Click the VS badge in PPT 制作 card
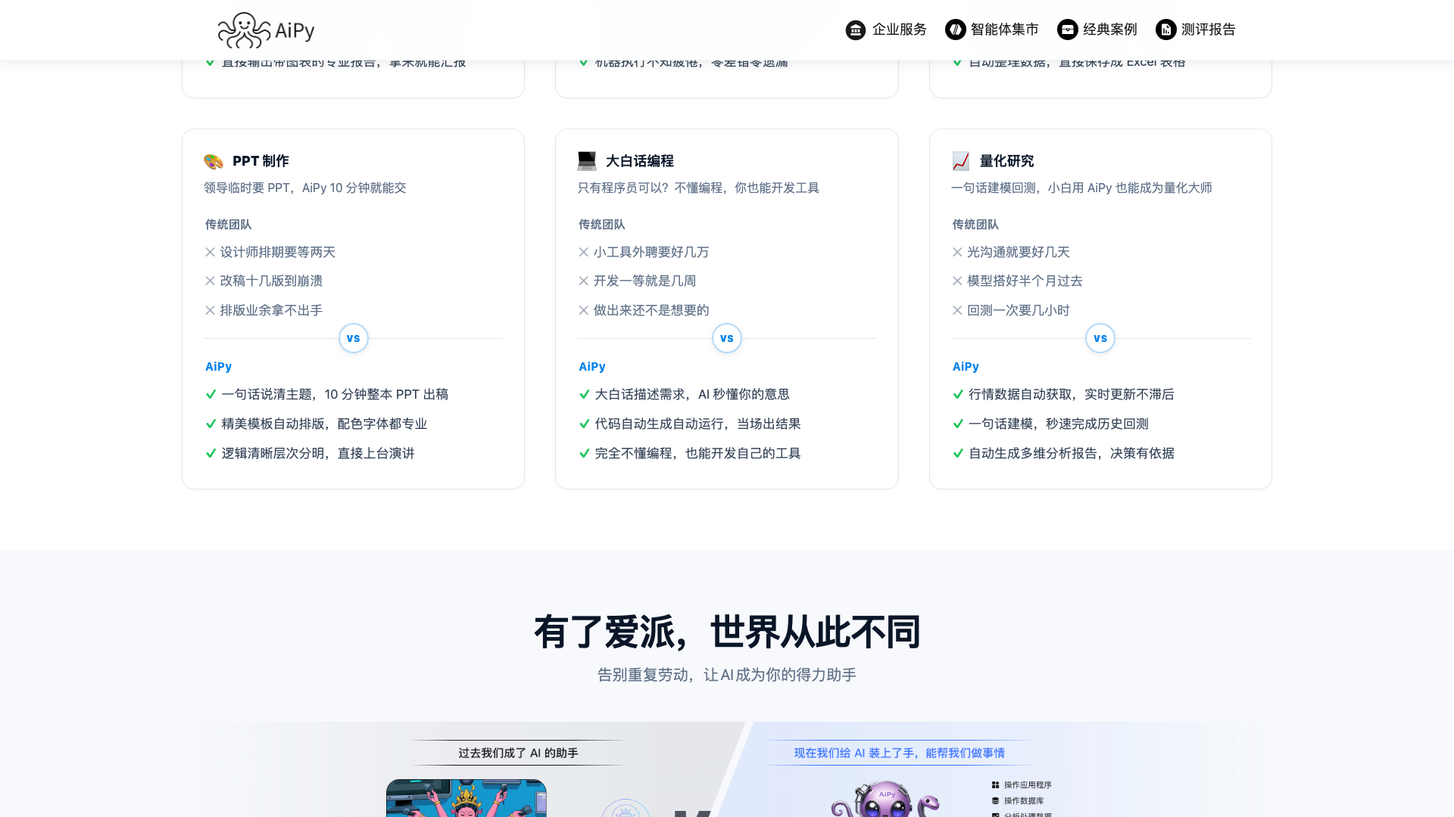The image size is (1454, 817). (x=354, y=338)
